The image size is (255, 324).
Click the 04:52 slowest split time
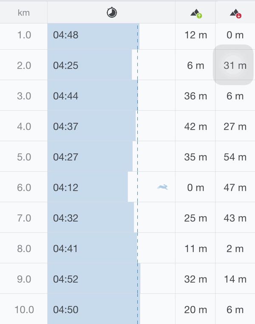coord(66,279)
